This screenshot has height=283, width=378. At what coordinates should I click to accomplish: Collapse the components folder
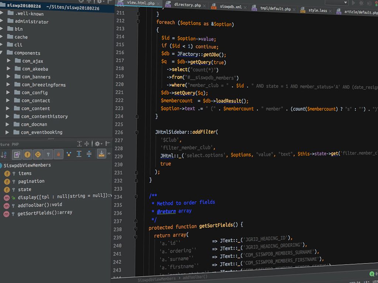(1, 53)
